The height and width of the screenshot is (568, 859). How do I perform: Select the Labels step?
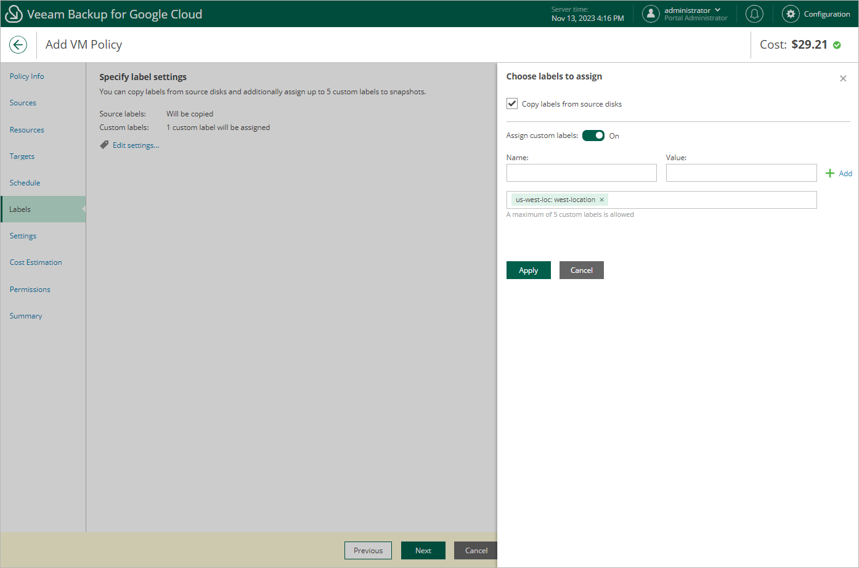[43, 209]
